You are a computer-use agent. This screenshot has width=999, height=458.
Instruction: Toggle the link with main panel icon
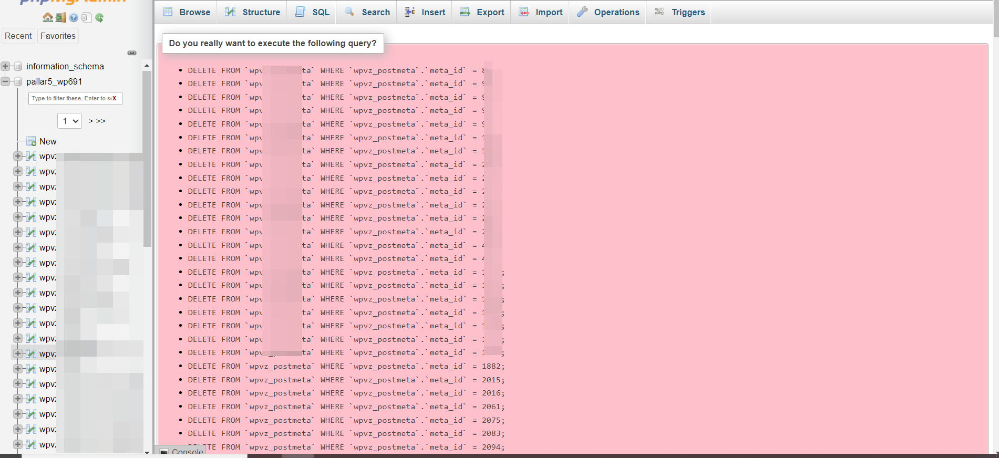132,53
